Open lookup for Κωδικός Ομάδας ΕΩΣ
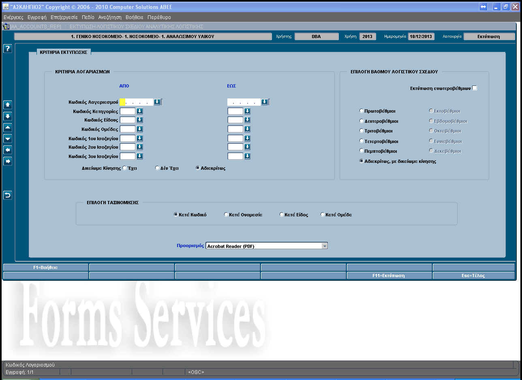Screen dimensions: 522x380 (x=247, y=129)
